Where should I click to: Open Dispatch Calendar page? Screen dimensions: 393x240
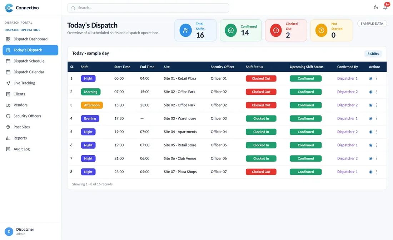pos(30,72)
